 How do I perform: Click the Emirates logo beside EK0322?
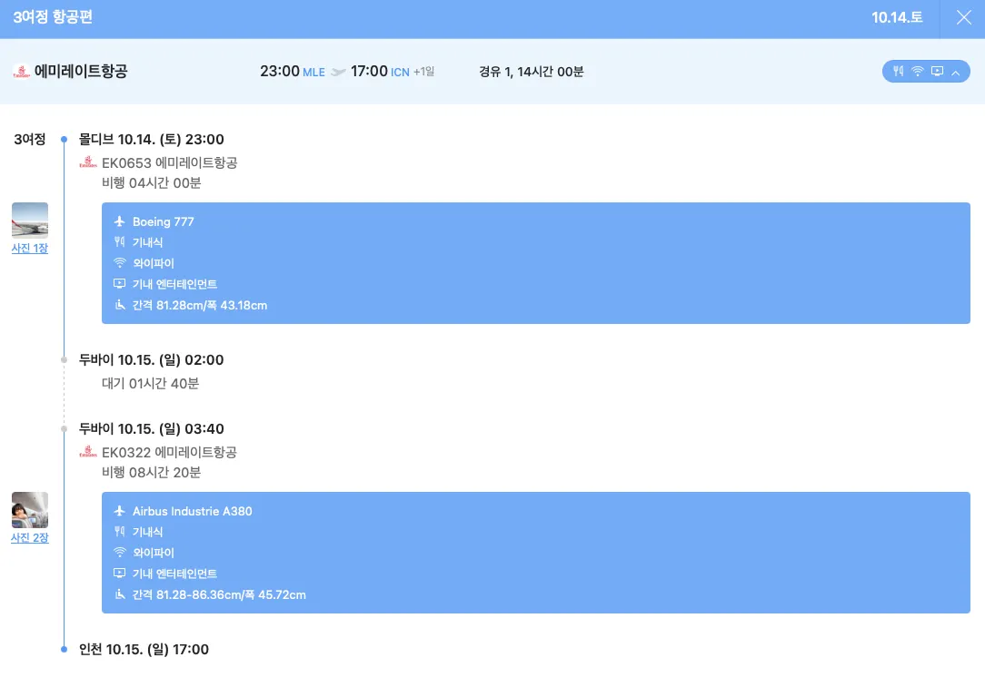tap(88, 452)
